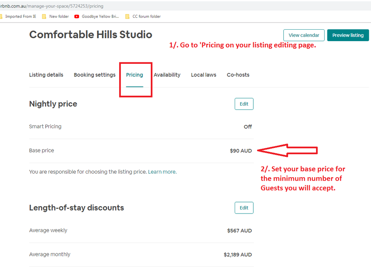
Task: Open the 'CC forum folder' bookmark icon
Action: pyautogui.click(x=127, y=16)
